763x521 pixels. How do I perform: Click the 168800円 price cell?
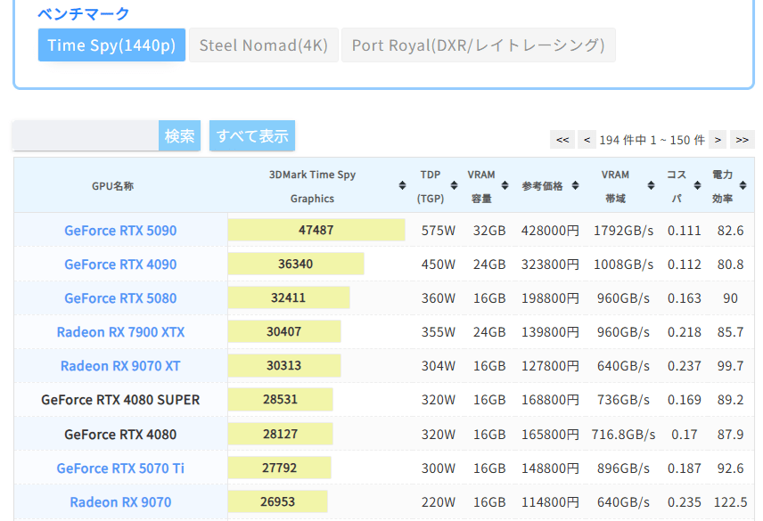click(550, 400)
